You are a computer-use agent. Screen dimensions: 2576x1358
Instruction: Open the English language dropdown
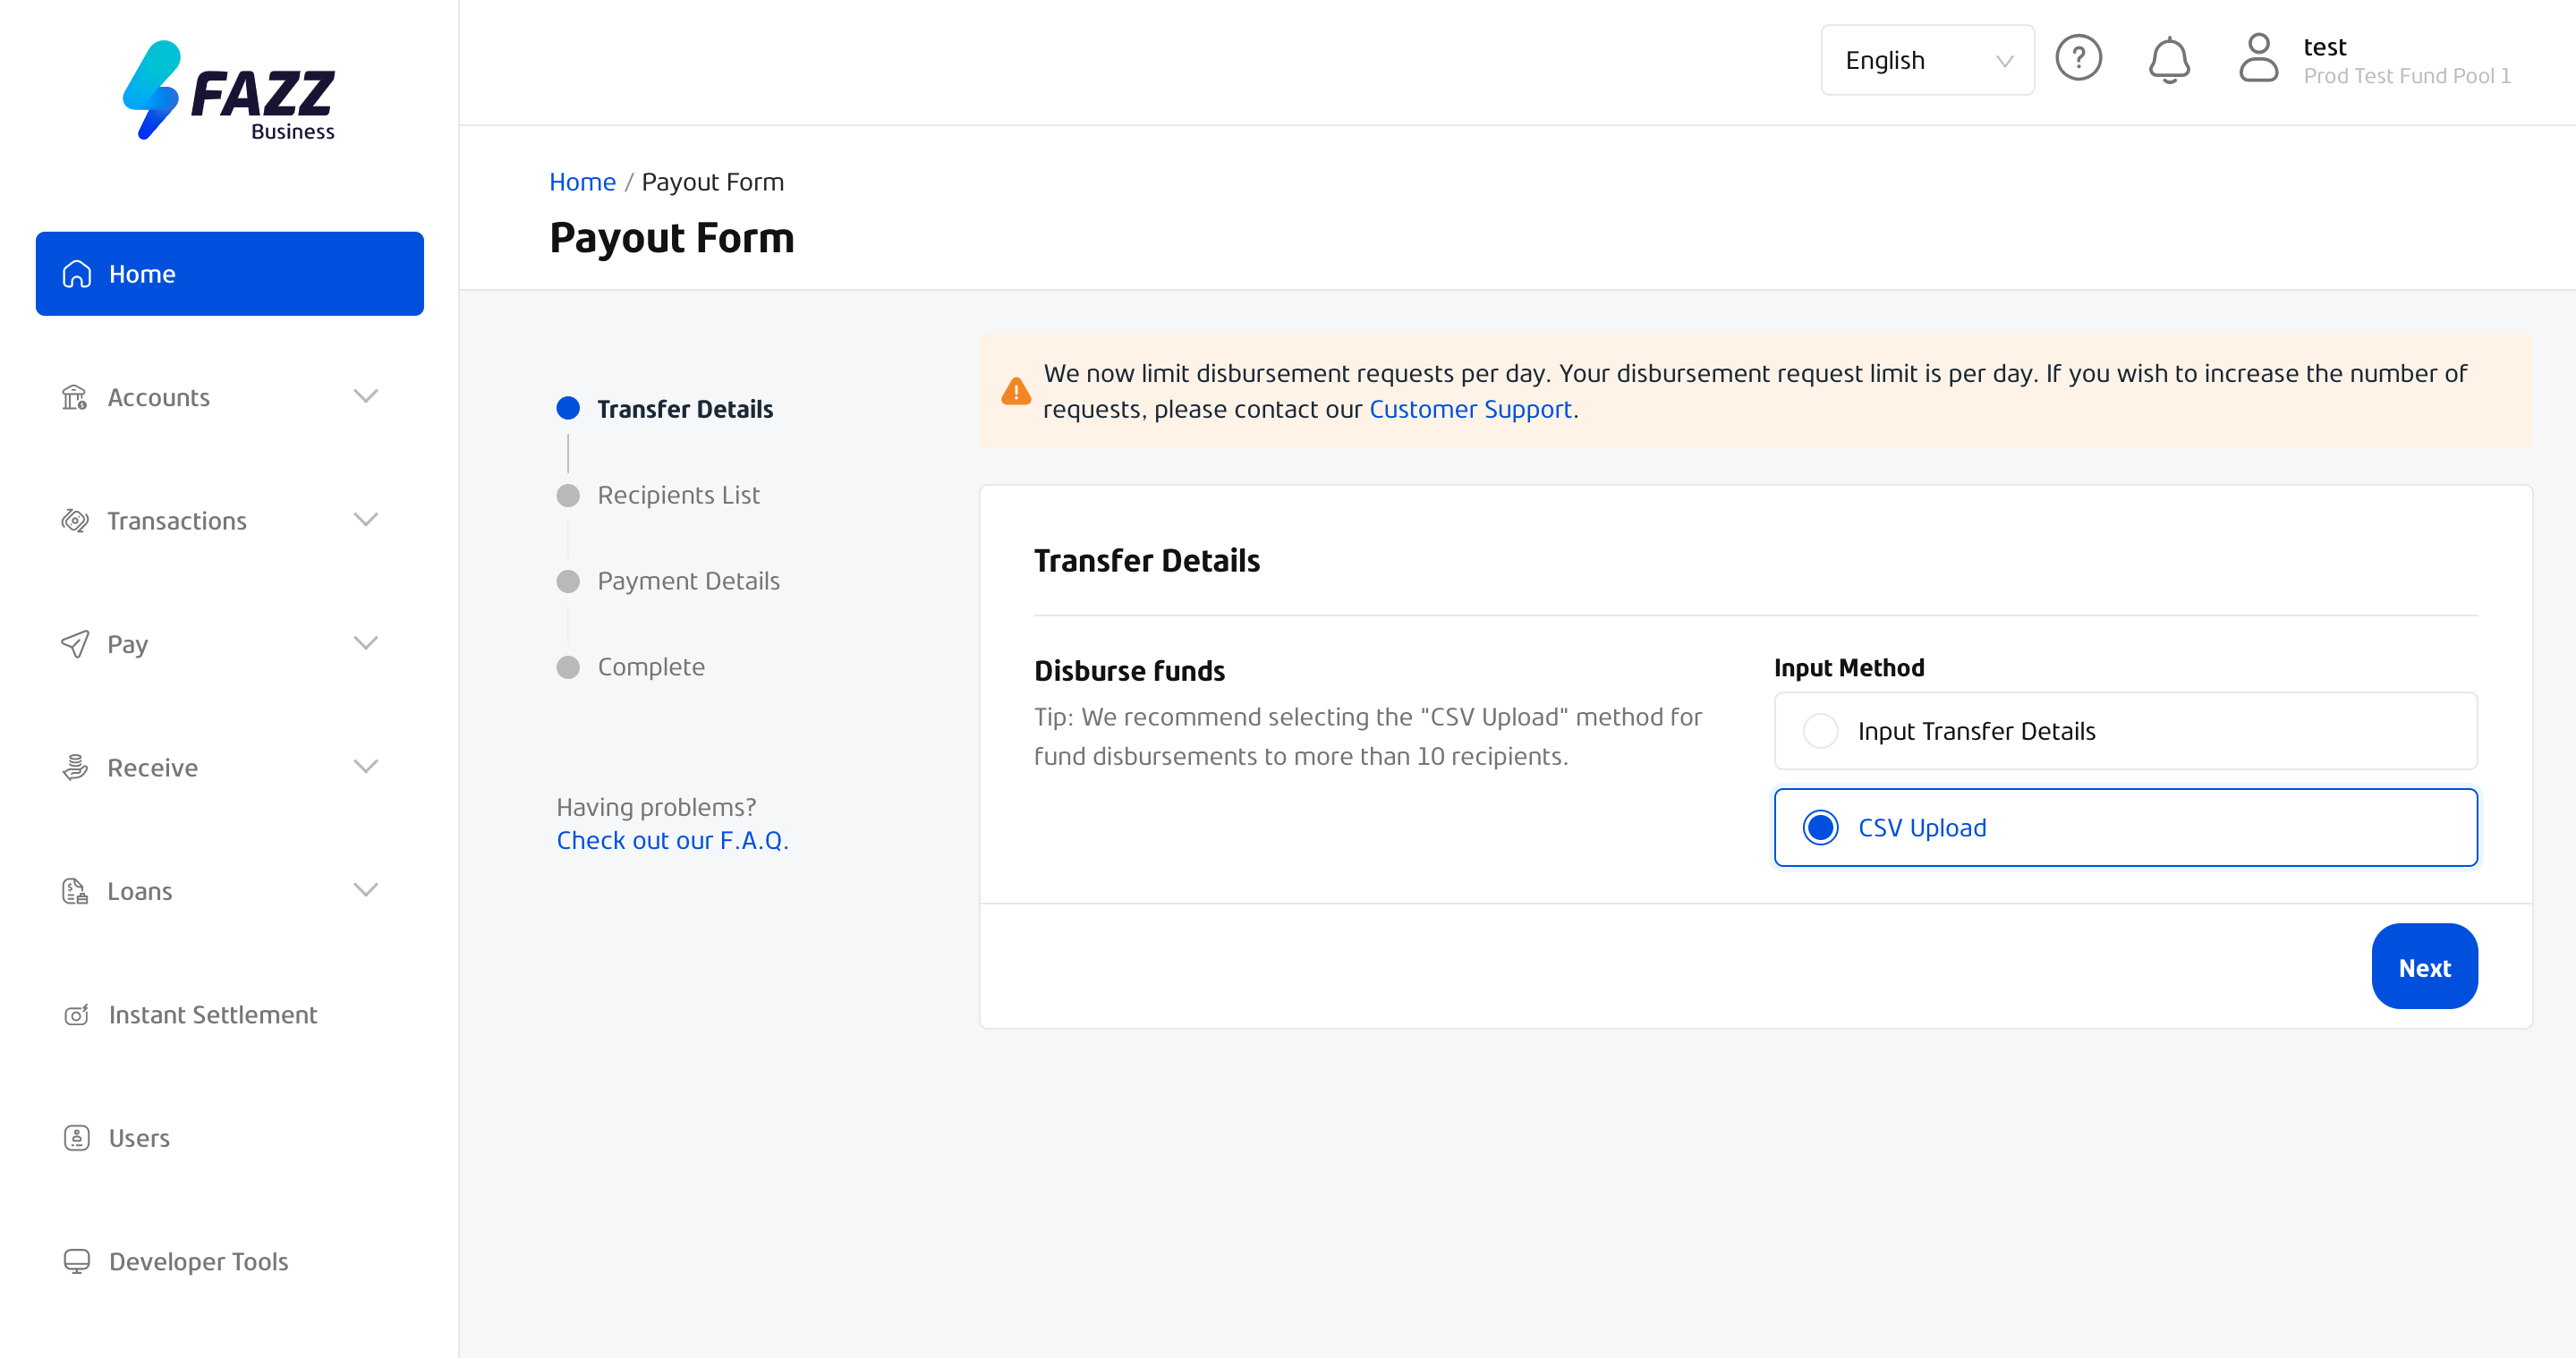pyautogui.click(x=1927, y=60)
